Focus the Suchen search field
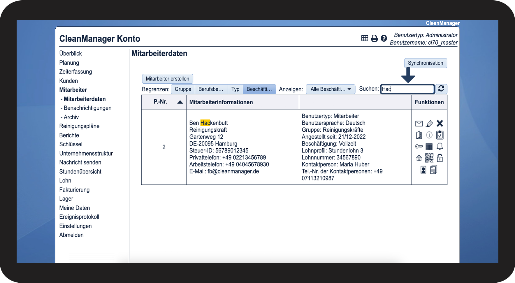 click(407, 89)
